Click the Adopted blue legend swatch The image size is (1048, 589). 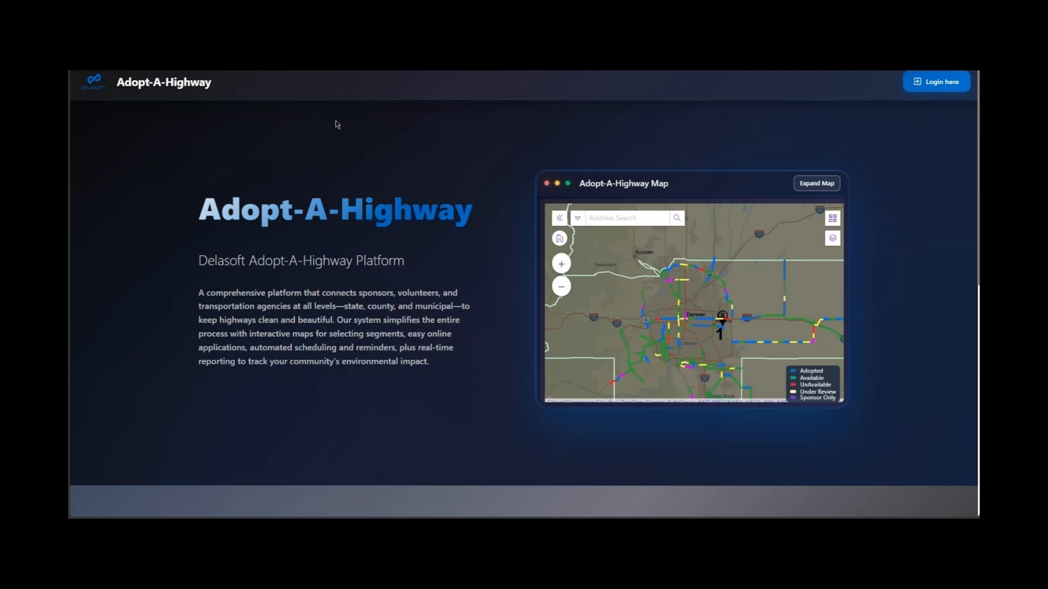[793, 371]
